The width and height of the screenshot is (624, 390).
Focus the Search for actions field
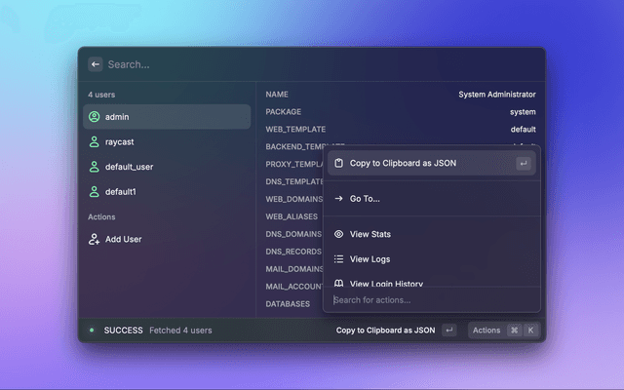[429, 299]
